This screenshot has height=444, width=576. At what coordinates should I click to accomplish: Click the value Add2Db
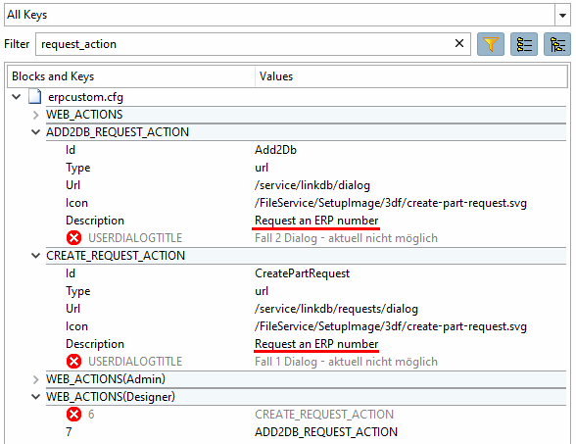(x=275, y=150)
